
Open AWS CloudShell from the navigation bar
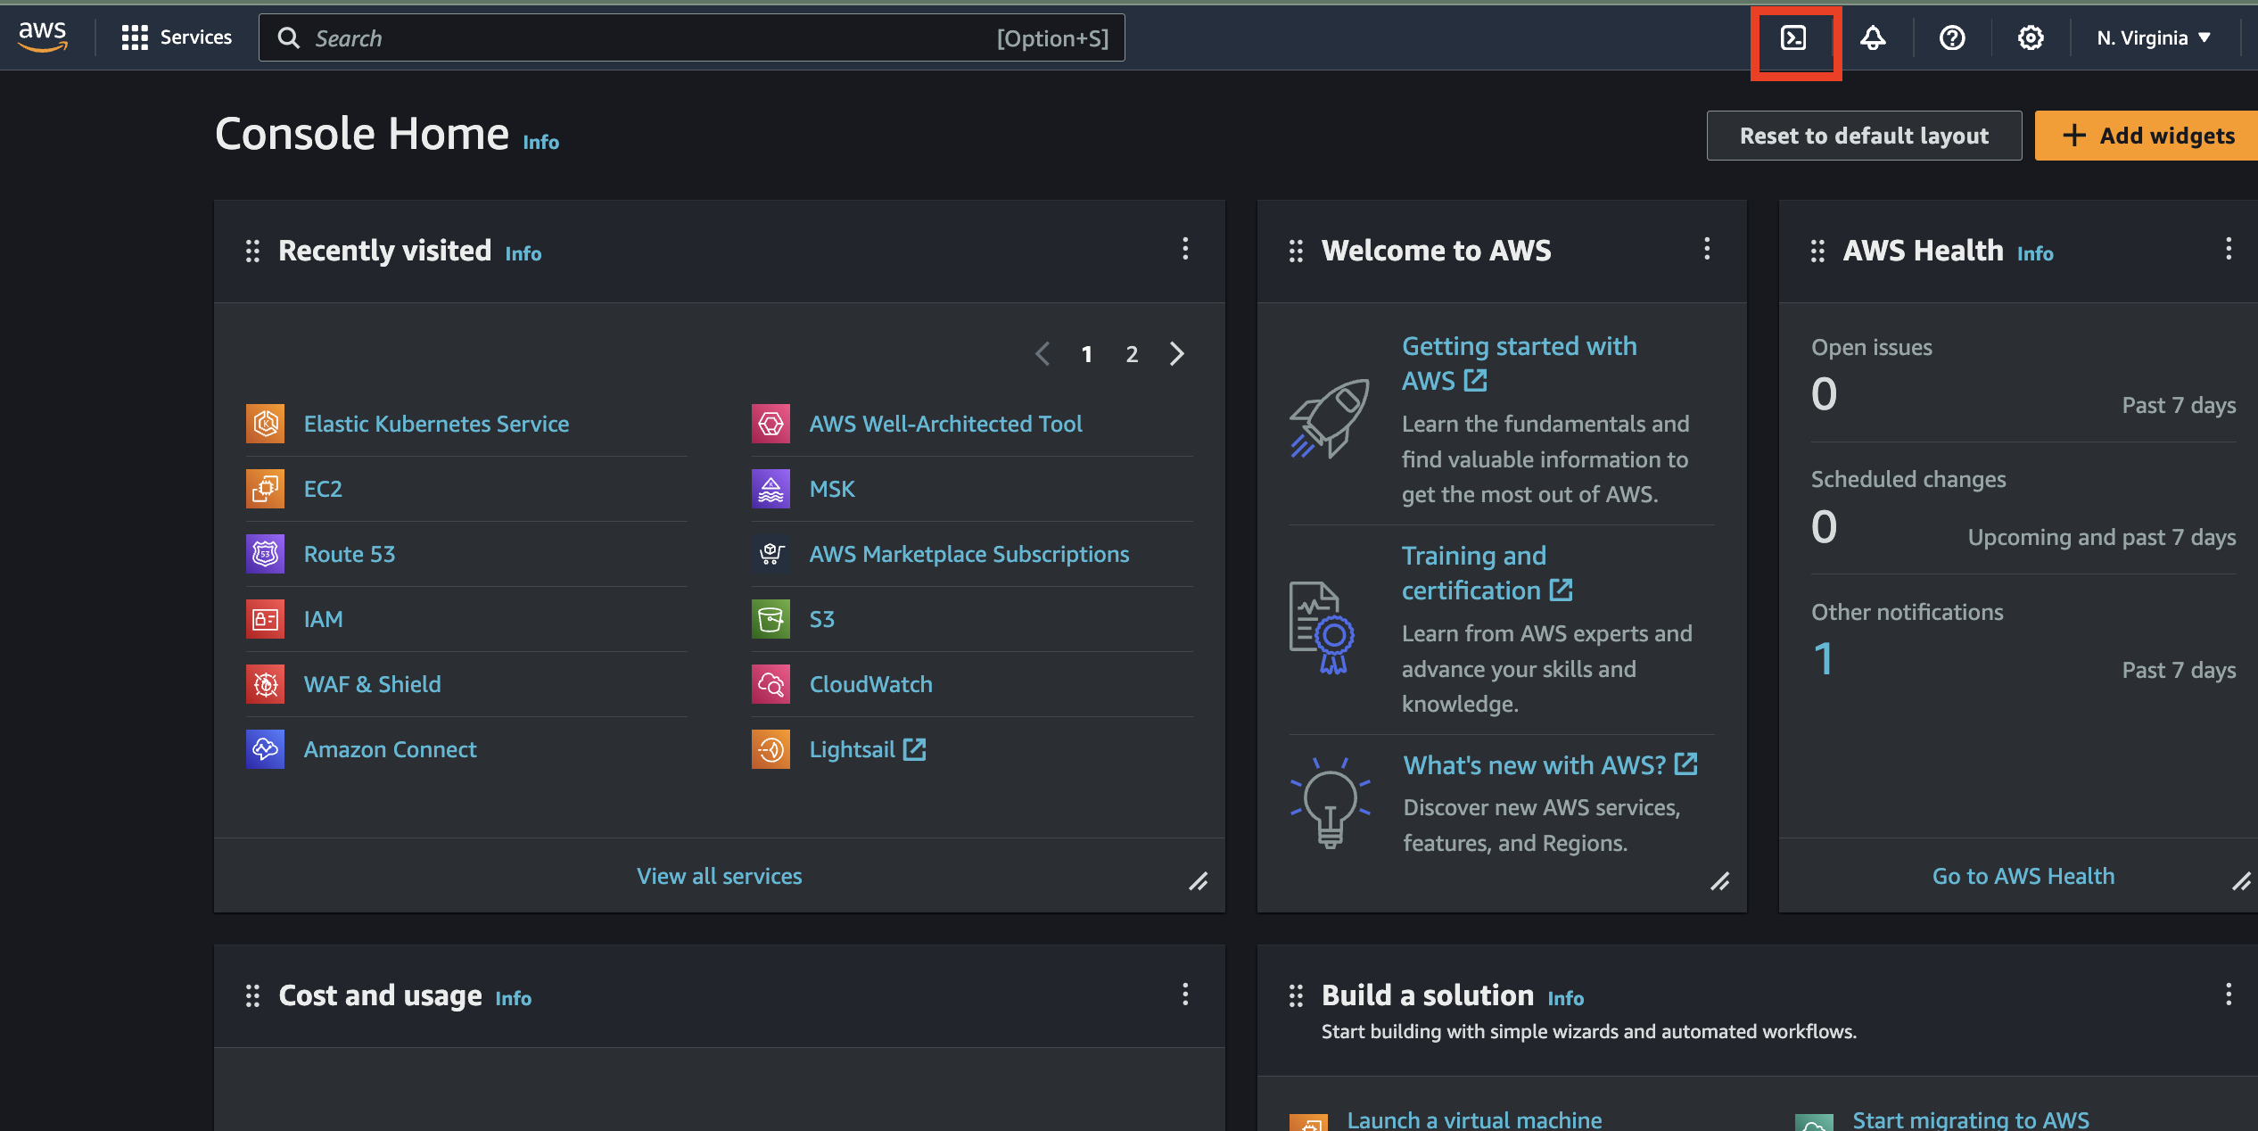(x=1794, y=37)
